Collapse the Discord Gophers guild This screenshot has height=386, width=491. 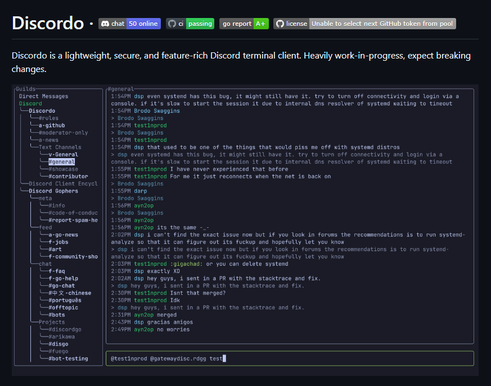tap(53, 191)
